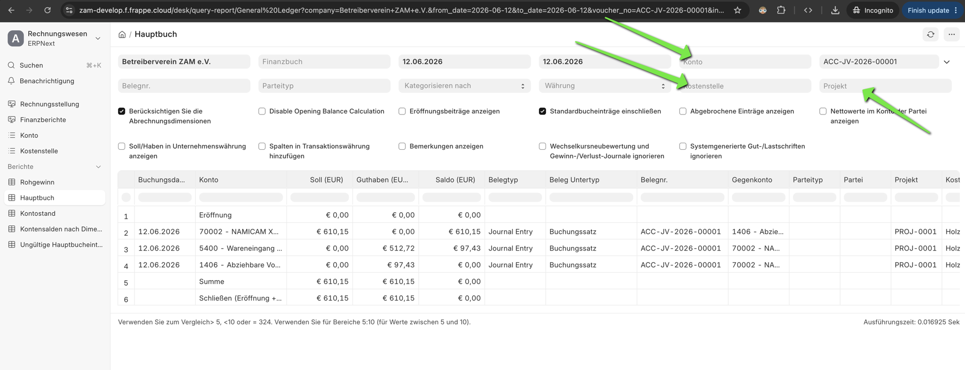The image size is (965, 370).
Task: Select the 70002 - NAMICAM account cell
Action: coord(240,231)
